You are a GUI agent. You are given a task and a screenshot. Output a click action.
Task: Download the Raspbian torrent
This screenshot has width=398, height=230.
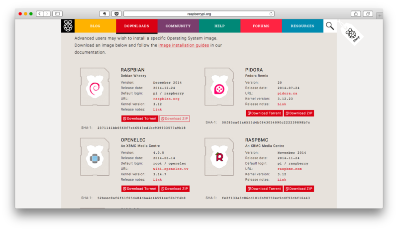tap(140, 118)
